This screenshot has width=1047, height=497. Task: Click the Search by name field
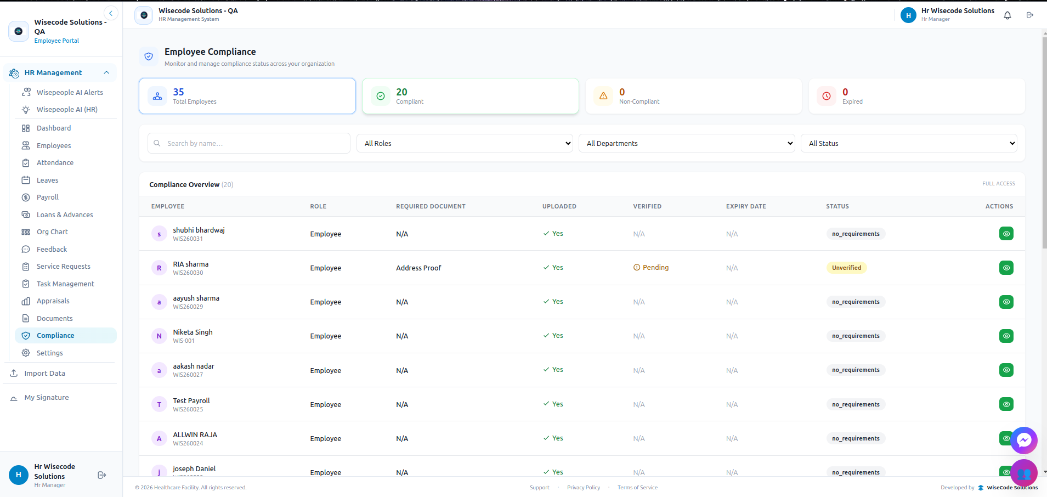pos(249,143)
